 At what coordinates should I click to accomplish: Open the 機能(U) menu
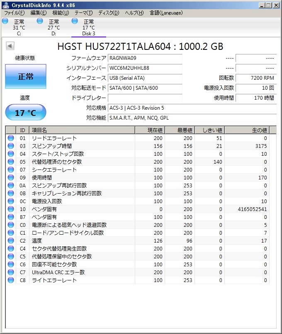coord(61,13)
